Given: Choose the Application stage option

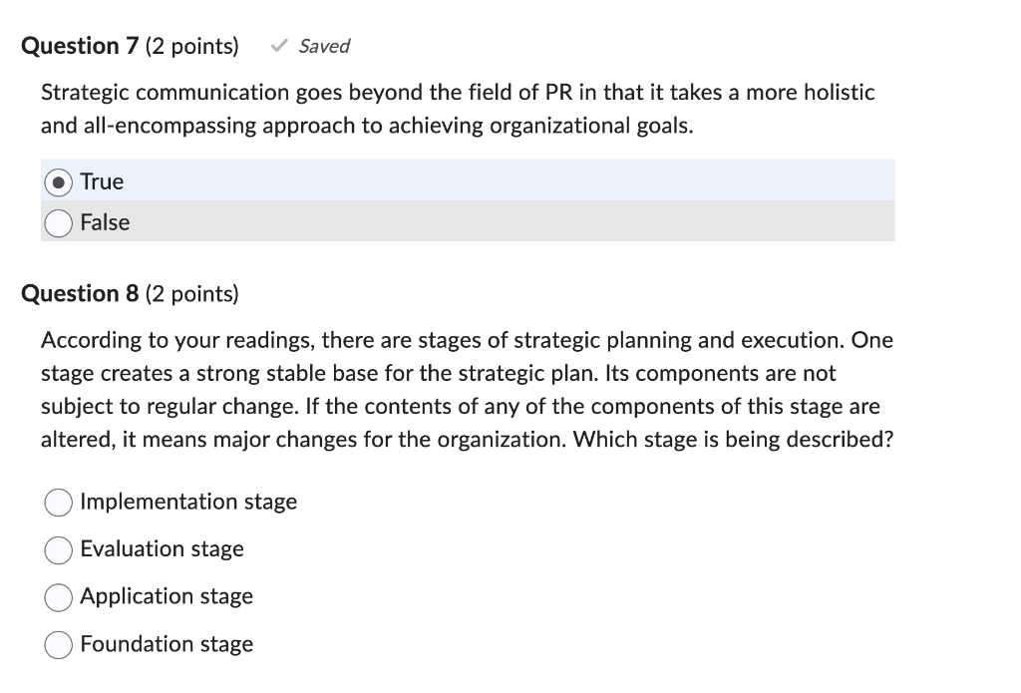Looking at the screenshot, I should point(58,598).
